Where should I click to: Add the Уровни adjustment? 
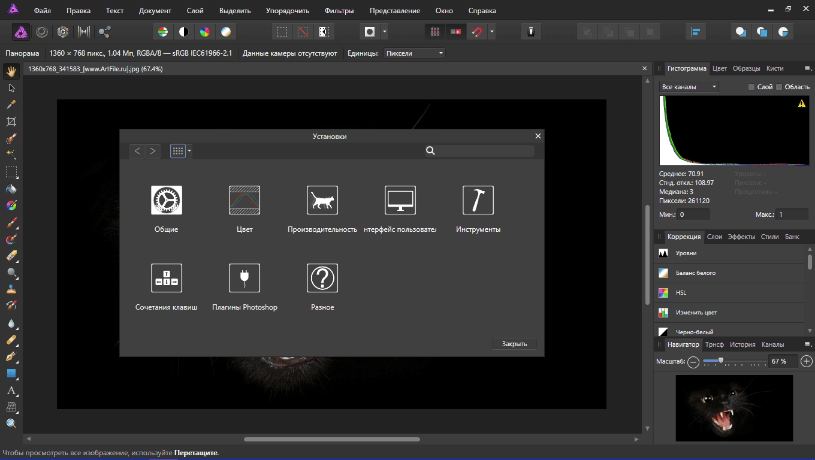point(729,253)
